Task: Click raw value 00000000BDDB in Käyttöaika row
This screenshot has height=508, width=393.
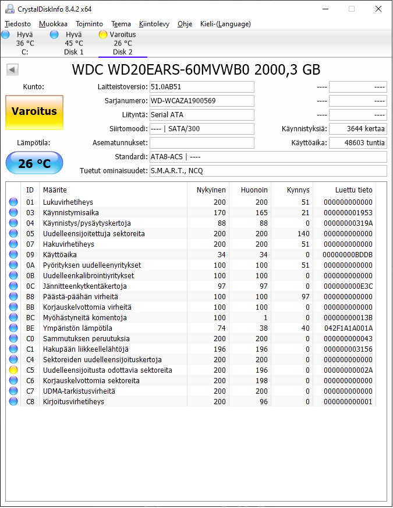Action: click(348, 255)
